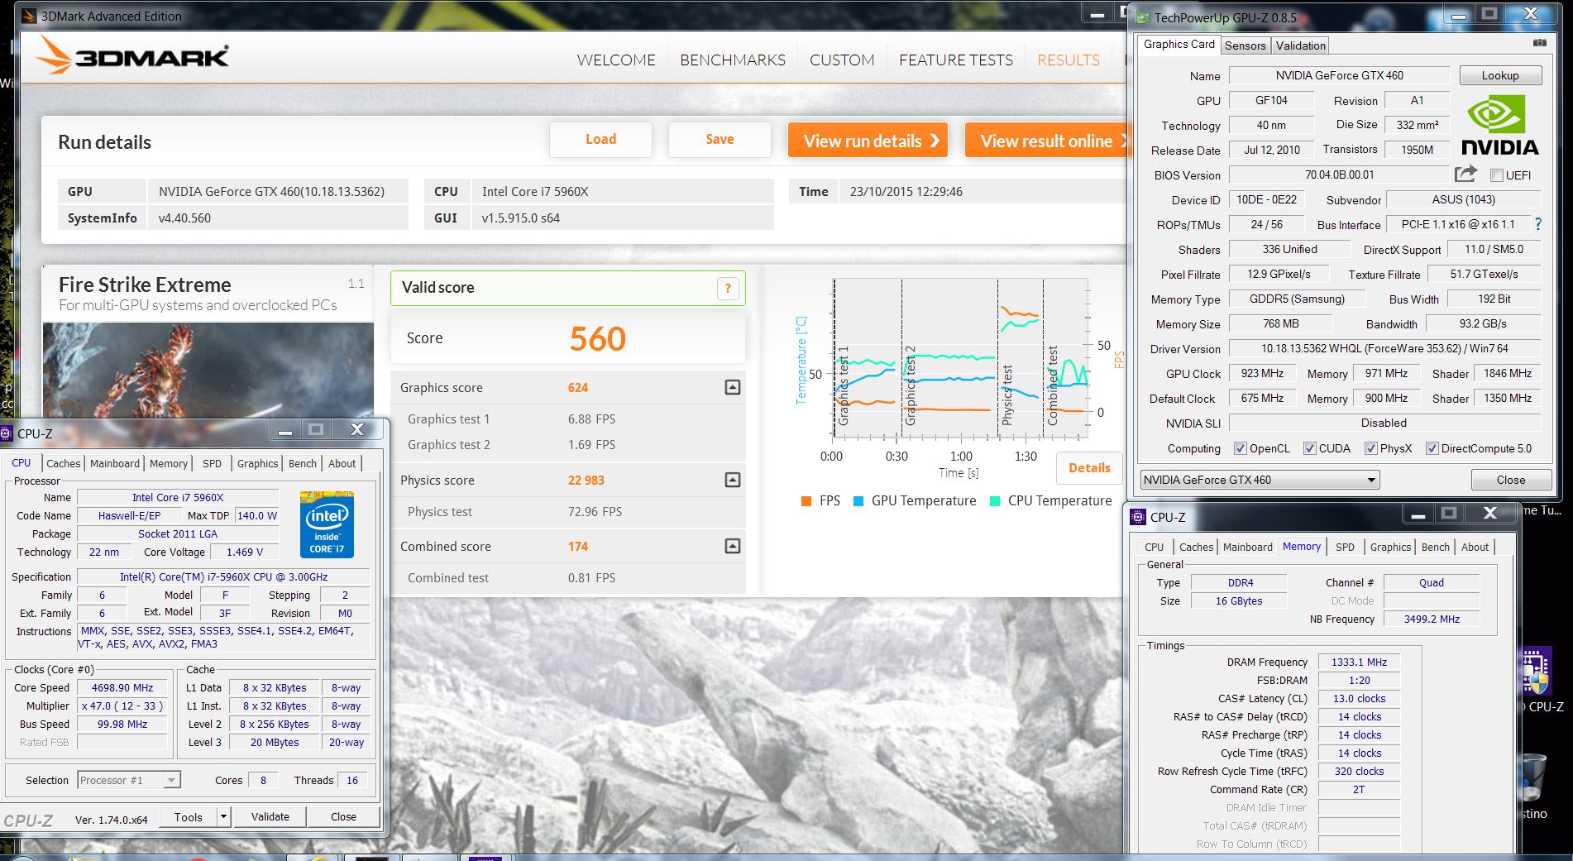This screenshot has height=861, width=1573.
Task: Open the CUSTOM tab in 3DMark
Action: click(842, 60)
